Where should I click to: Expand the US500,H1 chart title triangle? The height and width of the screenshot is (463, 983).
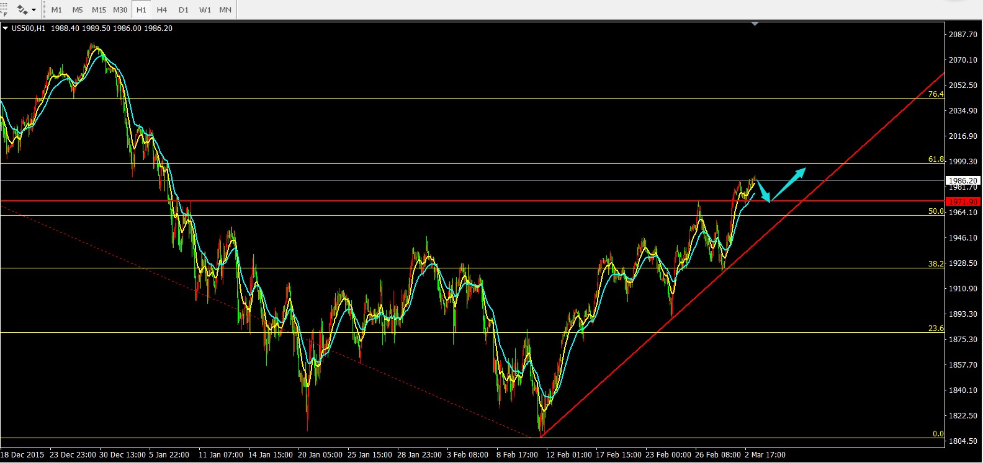coord(6,28)
